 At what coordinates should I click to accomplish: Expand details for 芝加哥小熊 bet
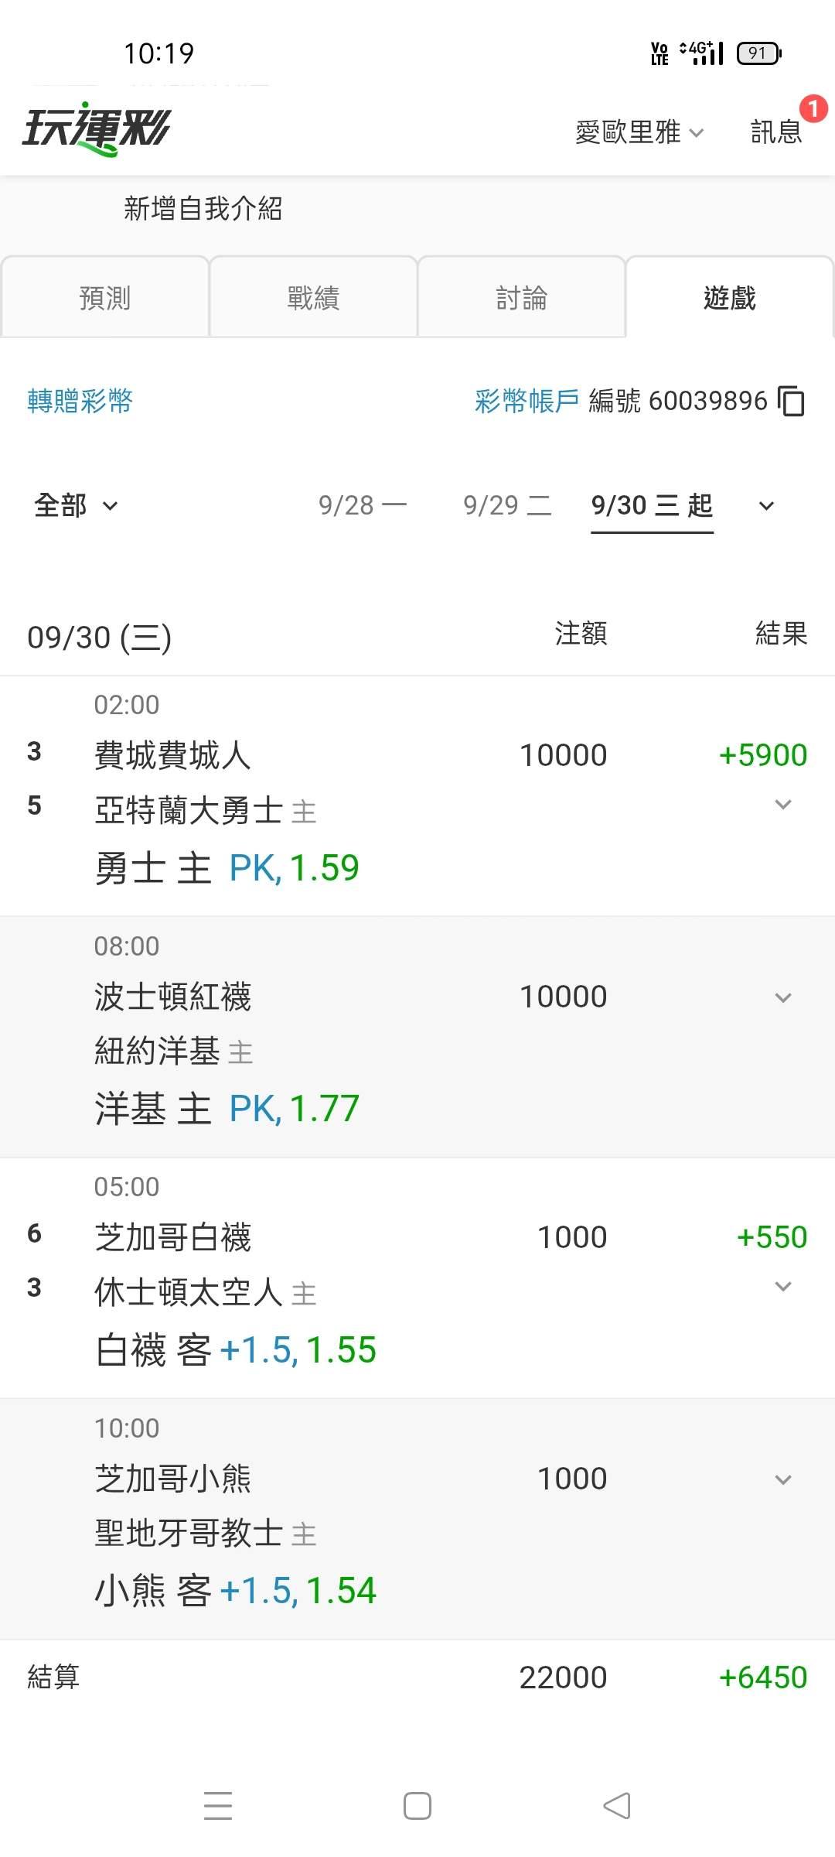(783, 1479)
